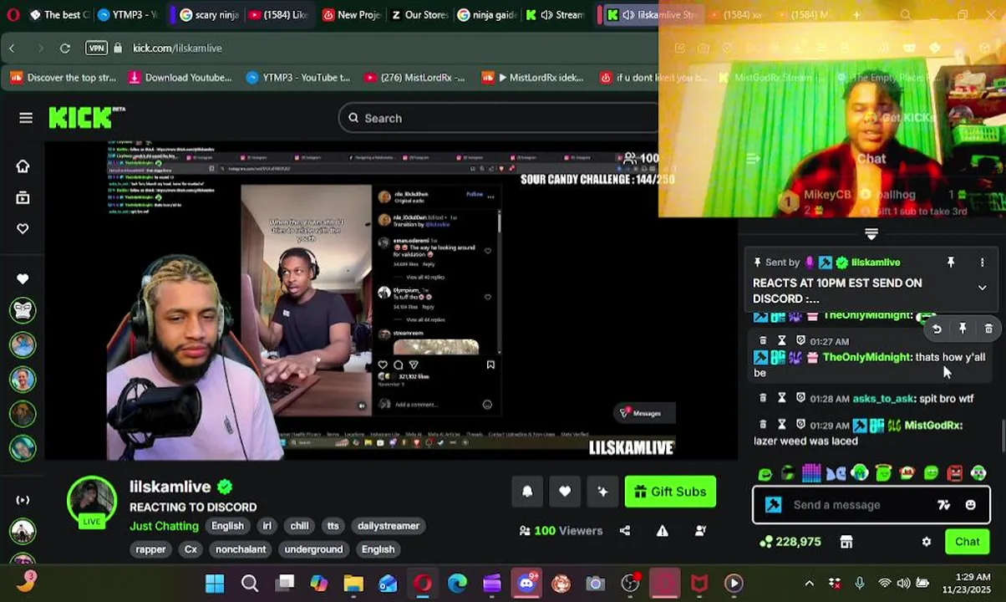Click the 228,975 points balance

[x=790, y=542]
